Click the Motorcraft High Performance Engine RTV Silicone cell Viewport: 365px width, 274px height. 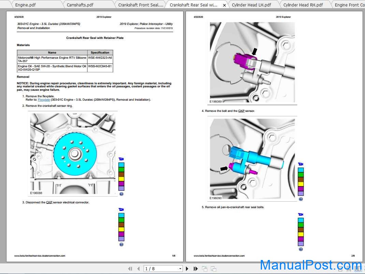52,59
